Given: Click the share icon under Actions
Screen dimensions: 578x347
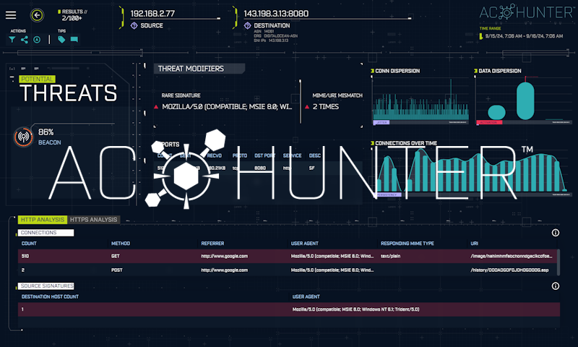Looking at the screenshot, I should 25,40.
